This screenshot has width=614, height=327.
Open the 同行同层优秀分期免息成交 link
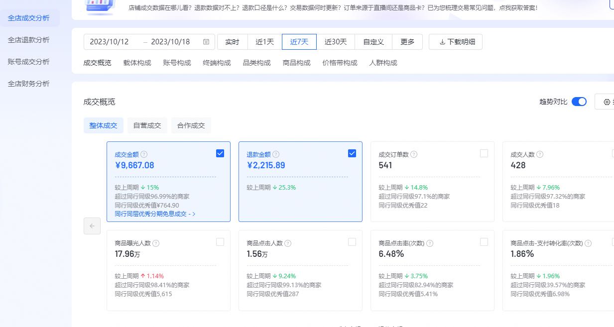click(x=155, y=214)
